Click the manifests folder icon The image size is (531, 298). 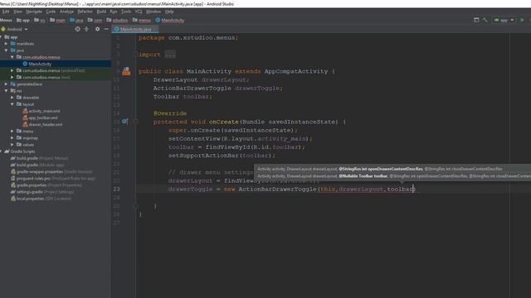click(13, 44)
